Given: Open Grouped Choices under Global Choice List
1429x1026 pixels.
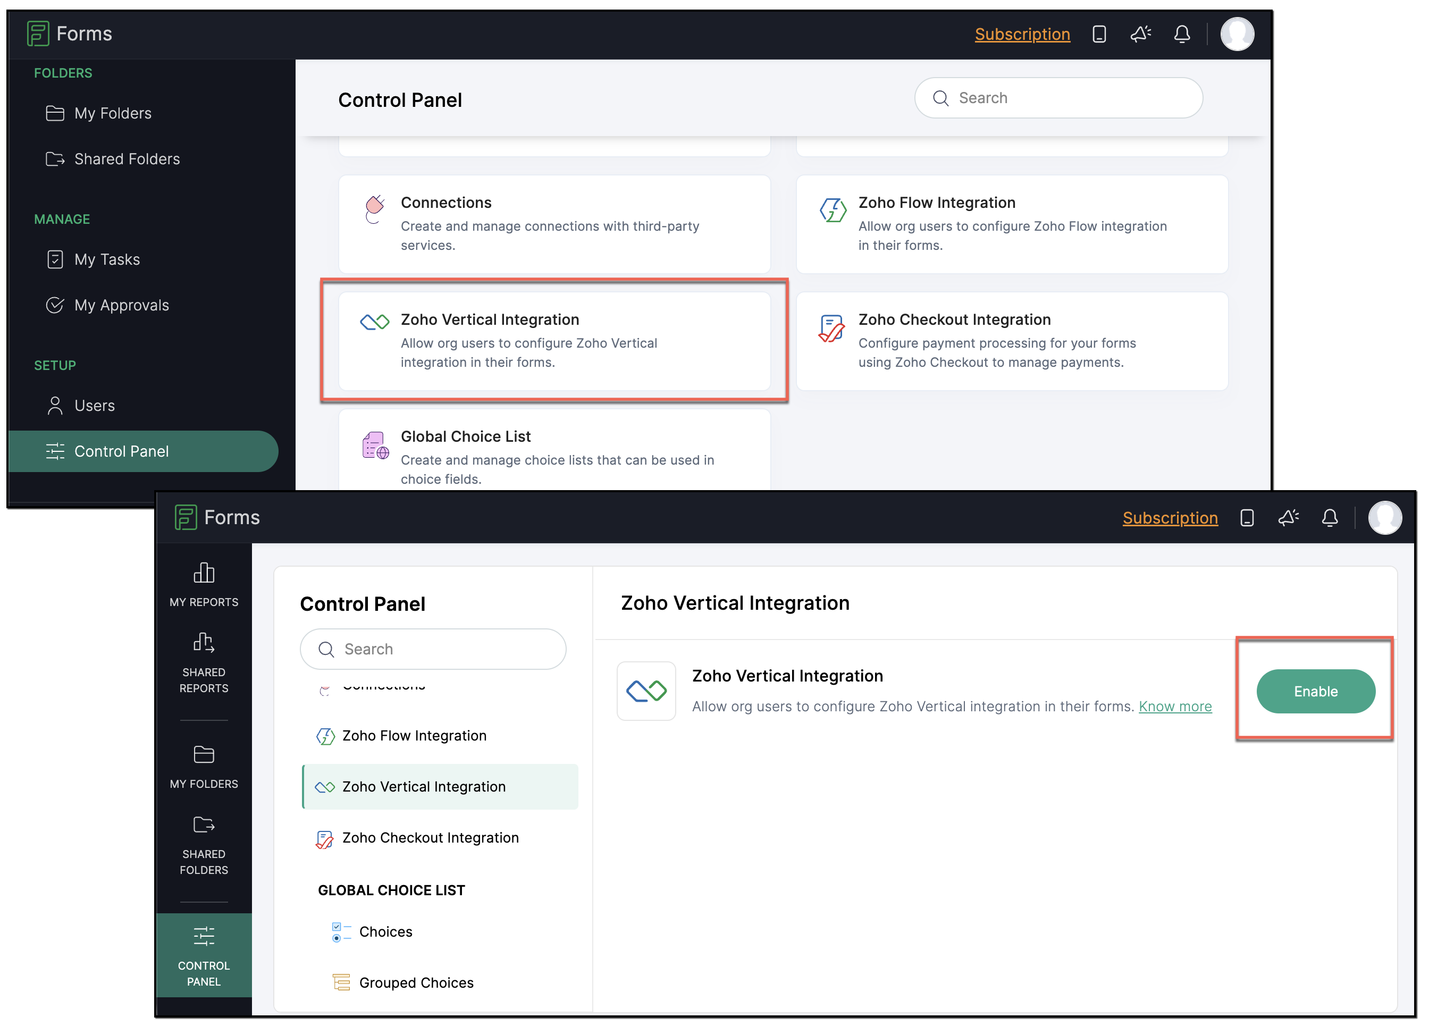Looking at the screenshot, I should point(416,982).
